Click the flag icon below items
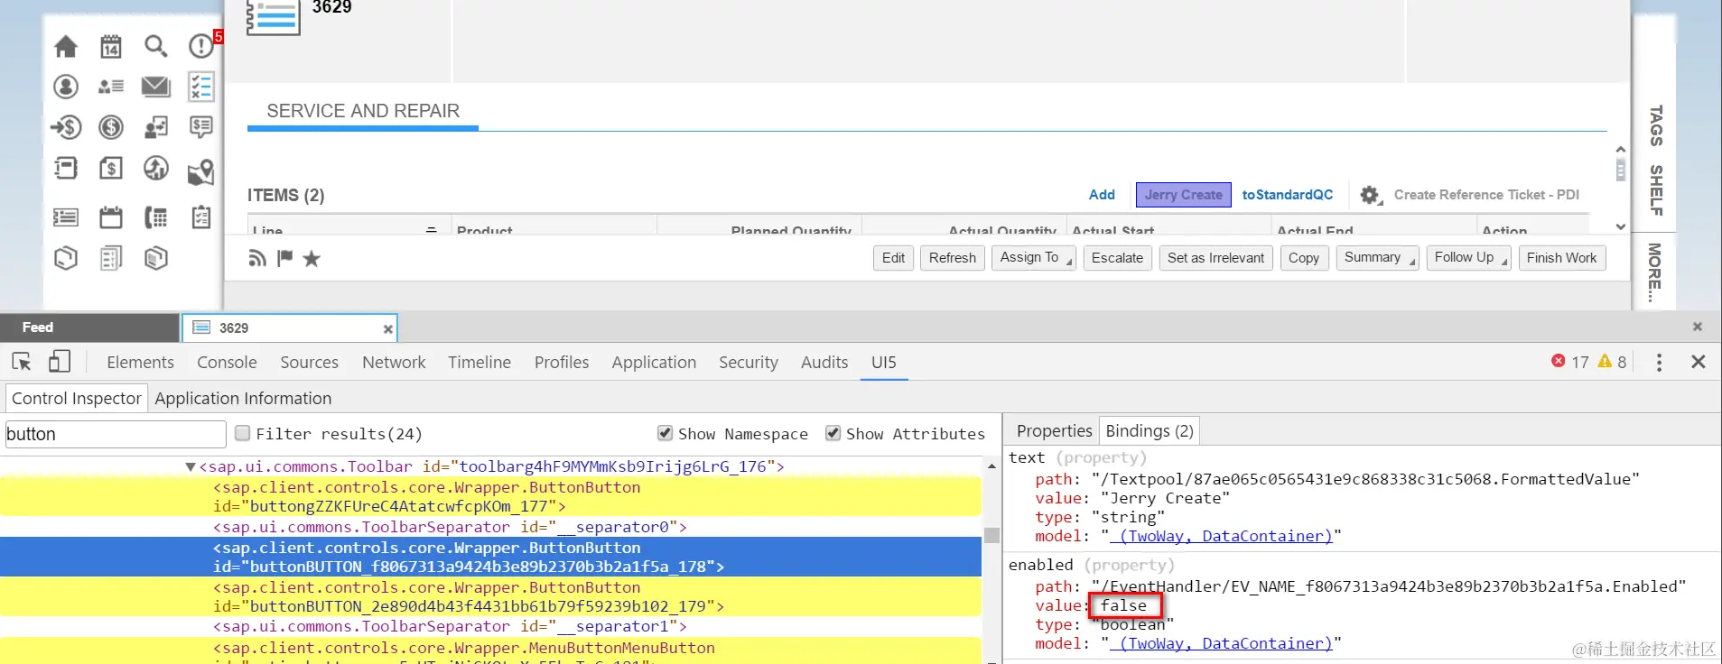1722x664 pixels. pyautogui.click(x=284, y=259)
